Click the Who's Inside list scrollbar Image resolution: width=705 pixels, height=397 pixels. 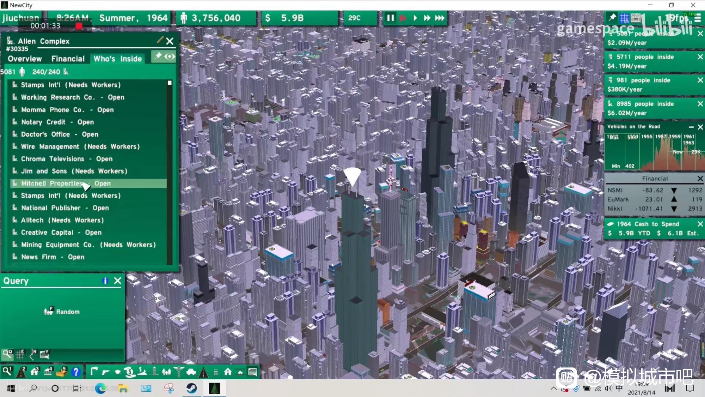tap(170, 173)
